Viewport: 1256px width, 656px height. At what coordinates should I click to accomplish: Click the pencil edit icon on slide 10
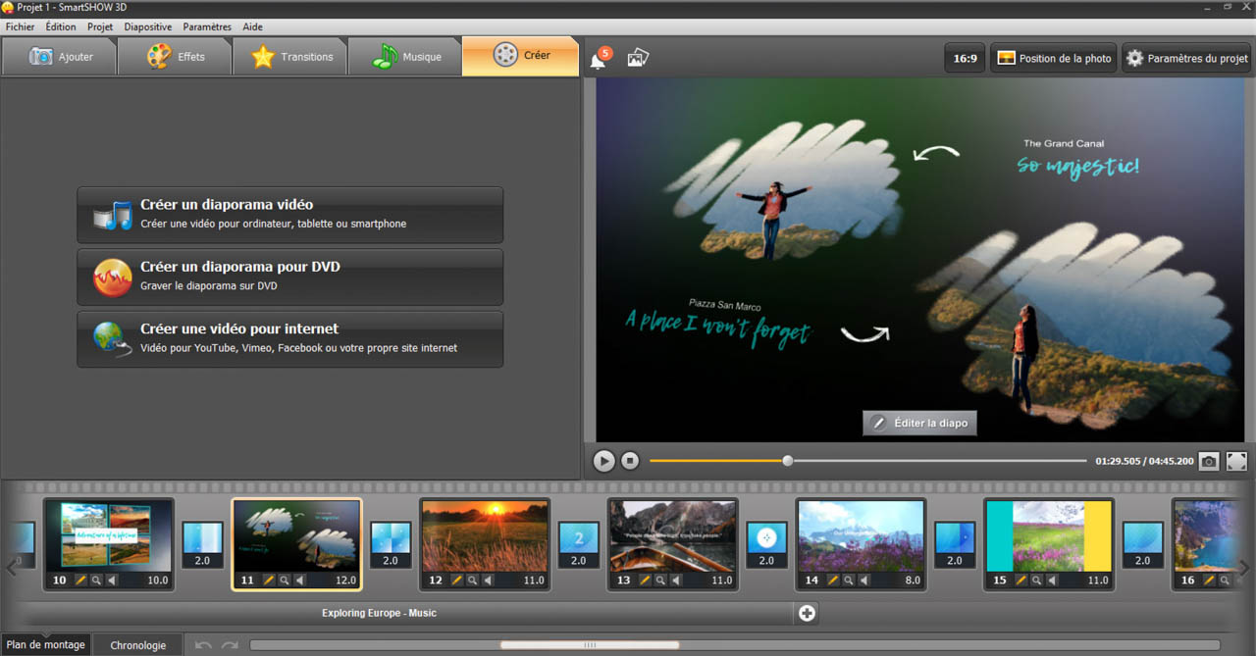click(81, 580)
